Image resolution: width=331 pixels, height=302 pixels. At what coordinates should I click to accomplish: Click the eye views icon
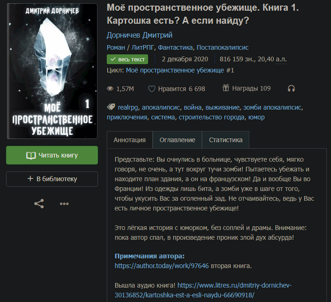110,89
